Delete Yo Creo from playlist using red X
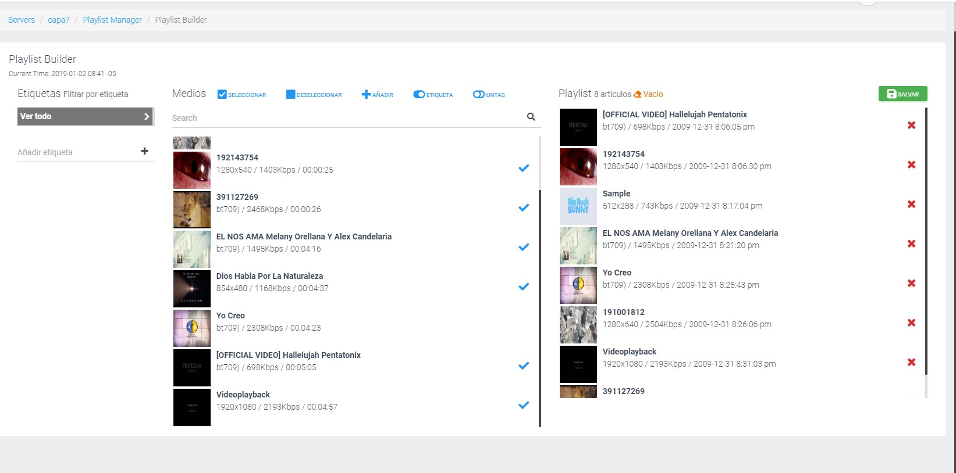The width and height of the screenshot is (956, 473). 911,284
